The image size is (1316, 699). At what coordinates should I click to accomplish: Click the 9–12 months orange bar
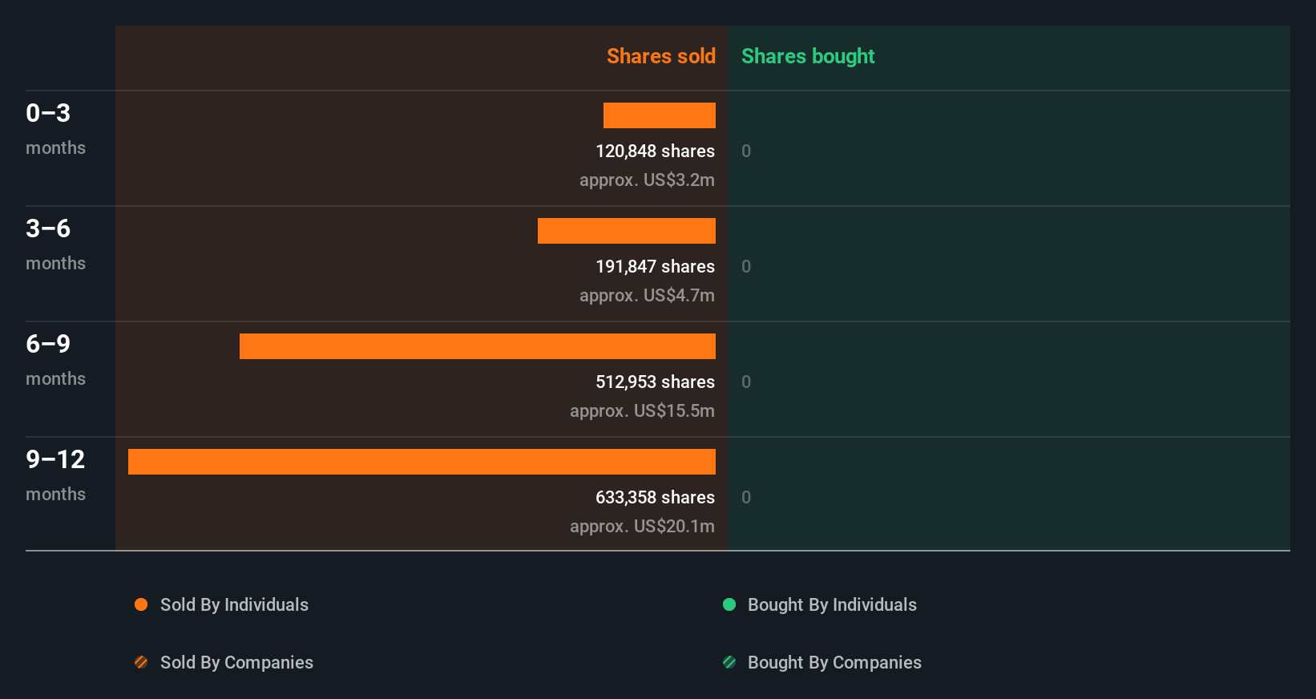pos(422,462)
